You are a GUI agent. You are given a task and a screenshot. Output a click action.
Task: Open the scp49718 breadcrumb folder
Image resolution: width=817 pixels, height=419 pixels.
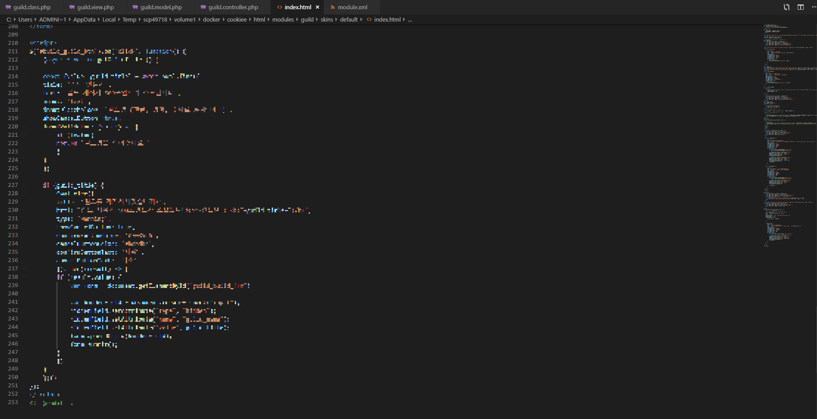155,19
